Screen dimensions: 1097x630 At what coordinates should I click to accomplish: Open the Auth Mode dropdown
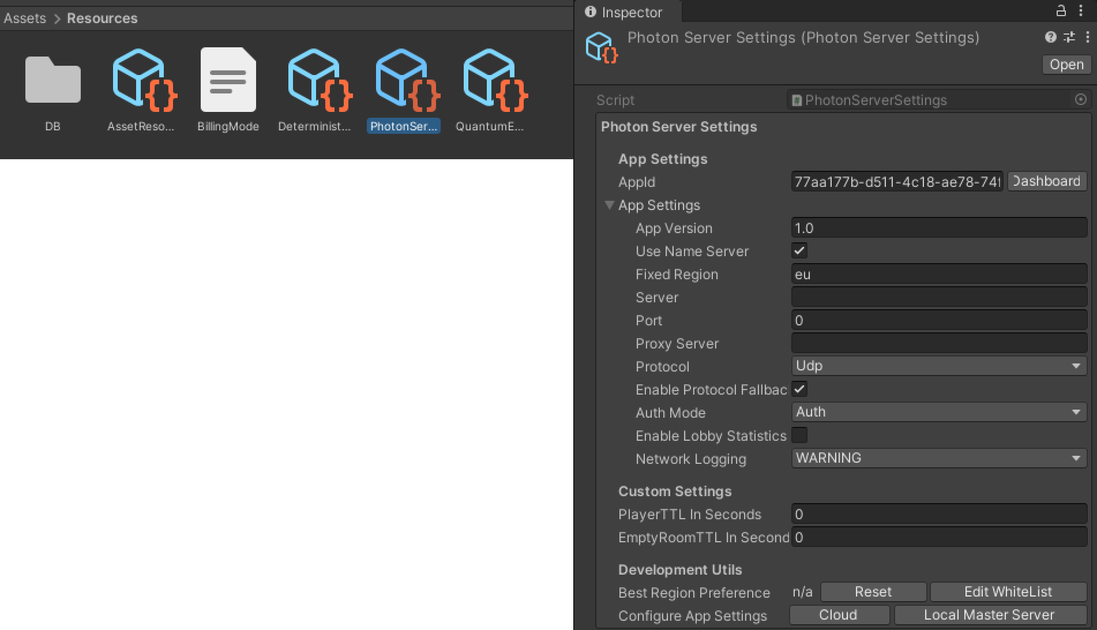click(938, 412)
